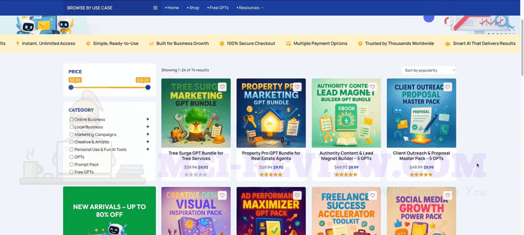Click heart icon on Authority Content Lead Magnet card
The height and width of the screenshot is (235, 524).
pyautogui.click(x=373, y=87)
